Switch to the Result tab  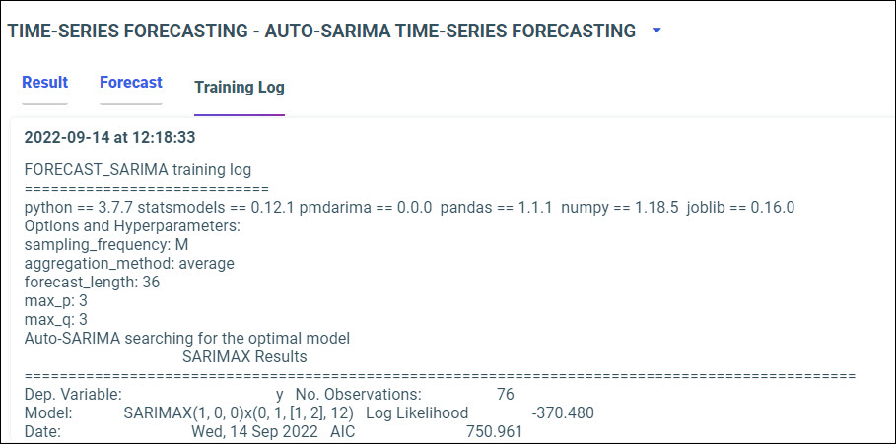[x=44, y=83]
